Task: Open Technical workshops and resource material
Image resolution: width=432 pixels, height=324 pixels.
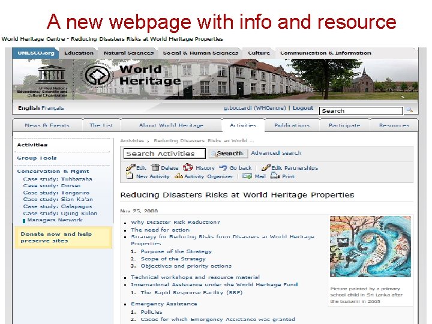Action: [195, 277]
